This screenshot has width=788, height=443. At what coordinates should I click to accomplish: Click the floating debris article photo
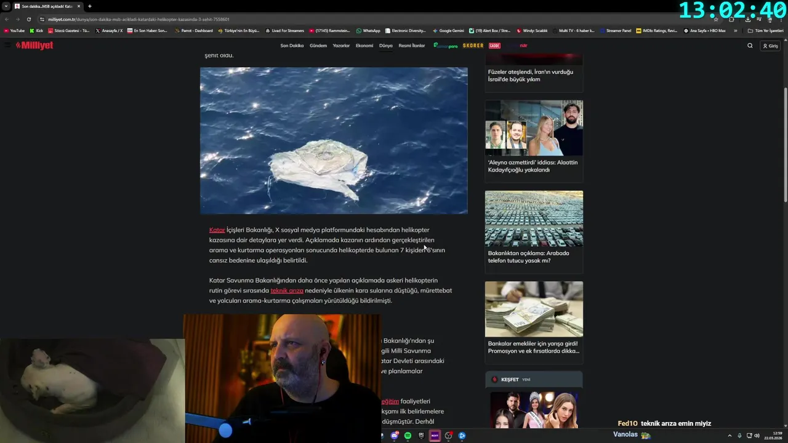(x=334, y=140)
